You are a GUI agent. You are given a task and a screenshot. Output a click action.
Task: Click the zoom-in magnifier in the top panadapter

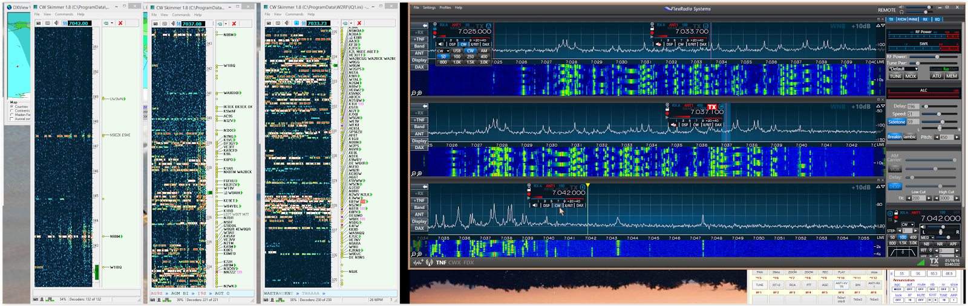(419, 93)
